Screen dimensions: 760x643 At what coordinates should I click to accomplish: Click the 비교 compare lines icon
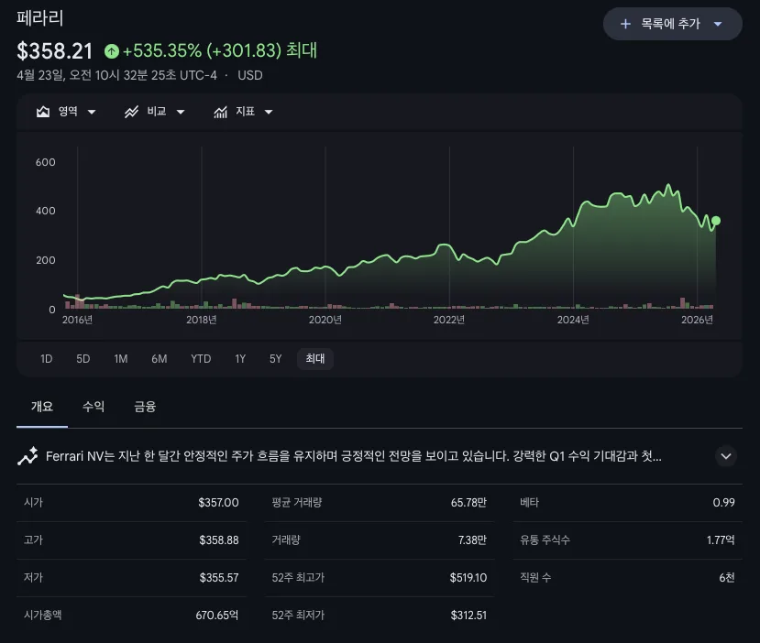pos(131,112)
